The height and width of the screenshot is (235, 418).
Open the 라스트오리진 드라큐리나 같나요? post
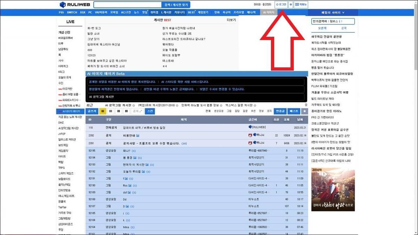[x=184, y=39]
